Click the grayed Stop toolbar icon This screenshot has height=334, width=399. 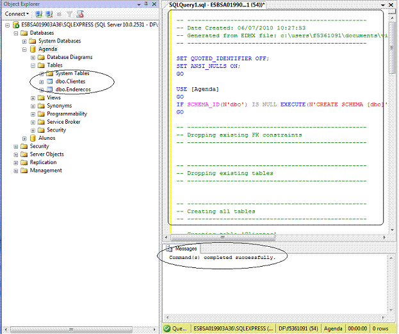(59, 14)
